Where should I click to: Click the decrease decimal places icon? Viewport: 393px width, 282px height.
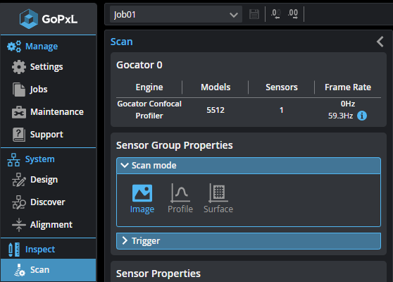pyautogui.click(x=275, y=14)
